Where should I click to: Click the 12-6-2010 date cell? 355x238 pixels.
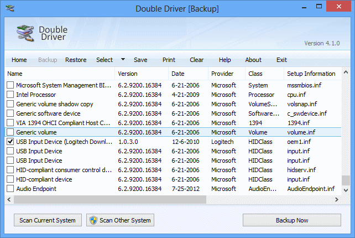coord(186,142)
